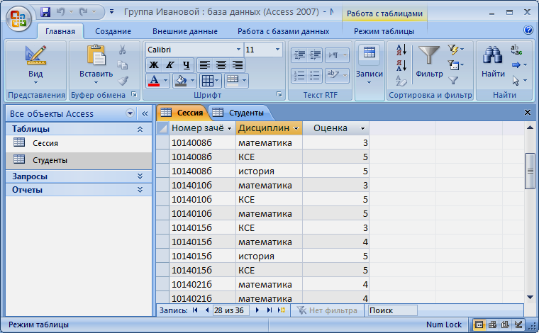Jump to the last record
The width and height of the screenshot is (539, 333).
[269, 310]
